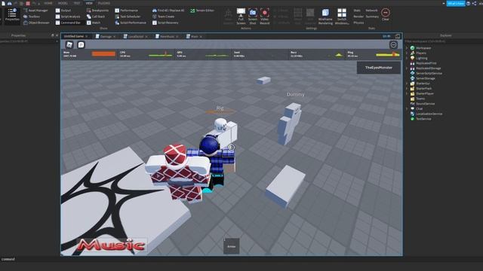
Task: Toggle the Breakpoints window
Action: click(97, 11)
